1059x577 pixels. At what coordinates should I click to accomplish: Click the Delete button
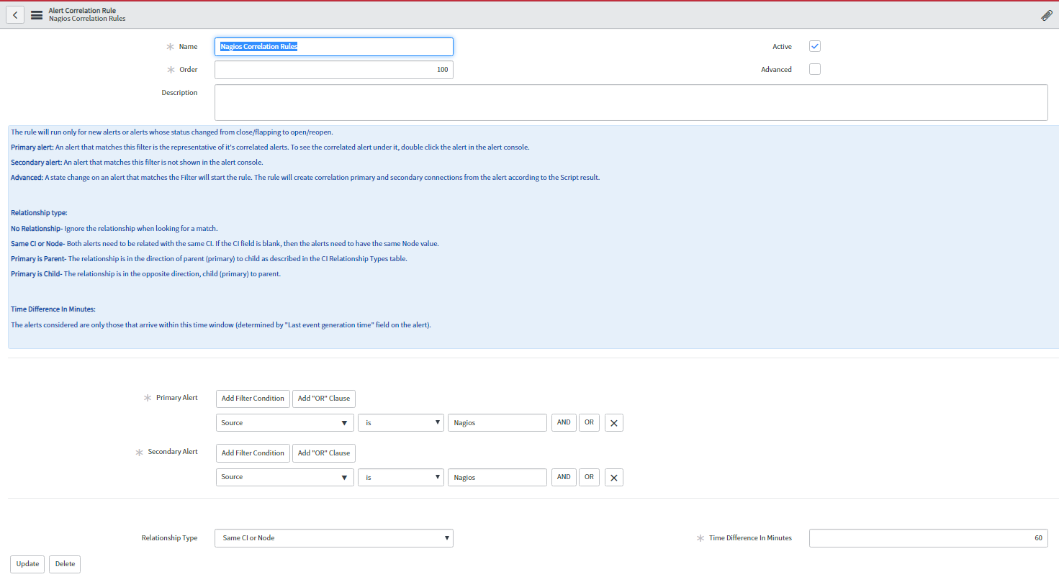[x=65, y=564]
